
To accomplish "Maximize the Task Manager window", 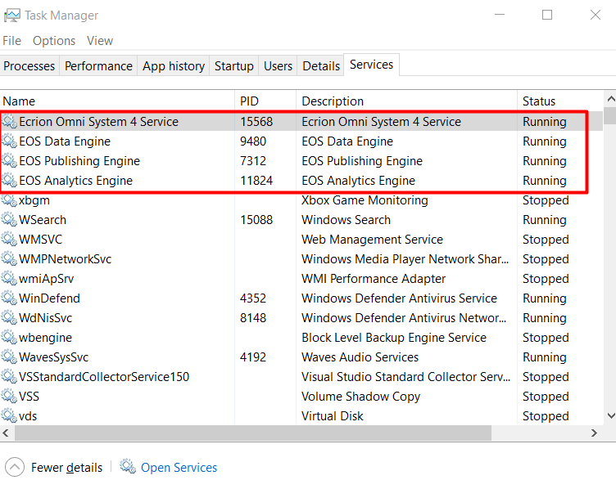I will point(547,15).
